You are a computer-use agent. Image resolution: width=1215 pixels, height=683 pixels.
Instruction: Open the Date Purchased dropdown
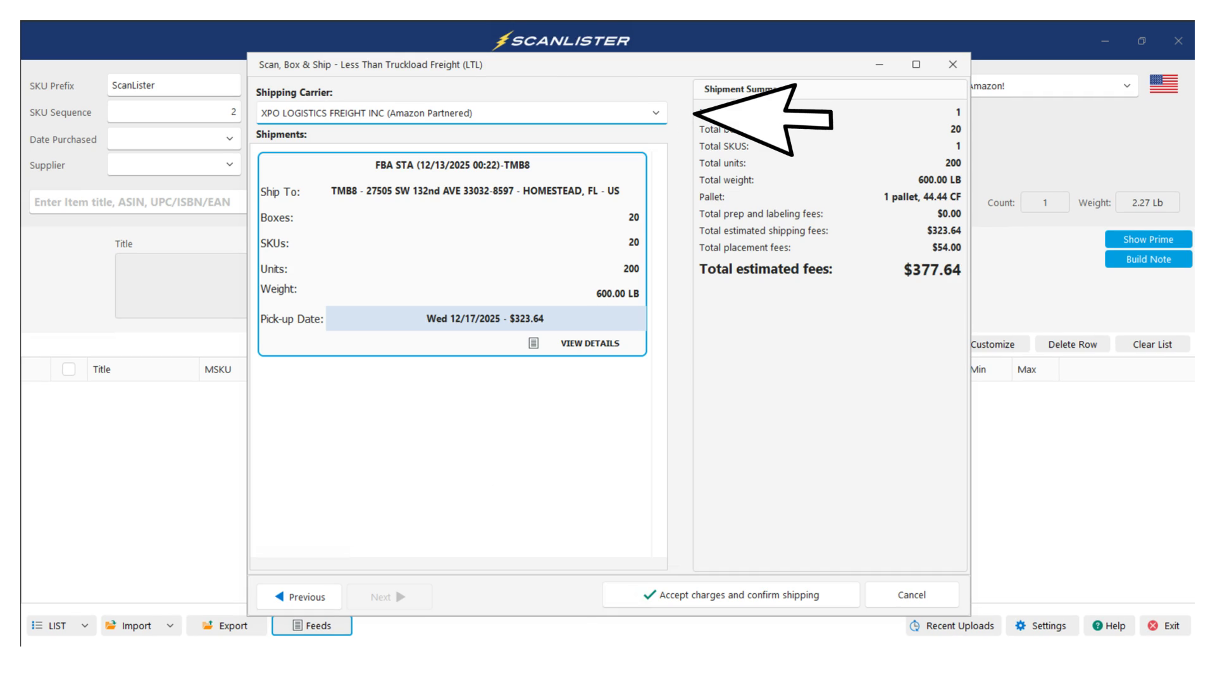click(229, 139)
